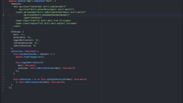Click 'ng-class' attribute in the div tag

pos(23,7)
